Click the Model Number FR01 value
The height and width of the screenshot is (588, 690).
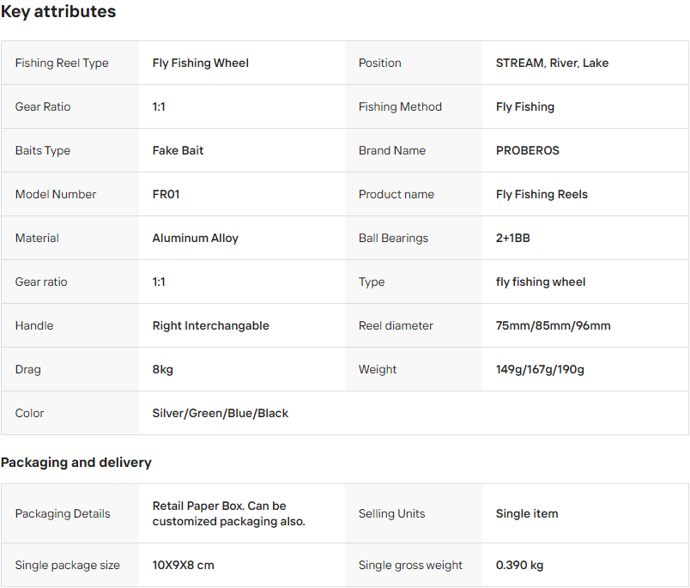(x=166, y=194)
